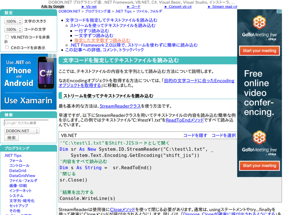Open セットアップ sidebar category
The height and width of the screenshot is (215, 287).
click(x=19, y=206)
